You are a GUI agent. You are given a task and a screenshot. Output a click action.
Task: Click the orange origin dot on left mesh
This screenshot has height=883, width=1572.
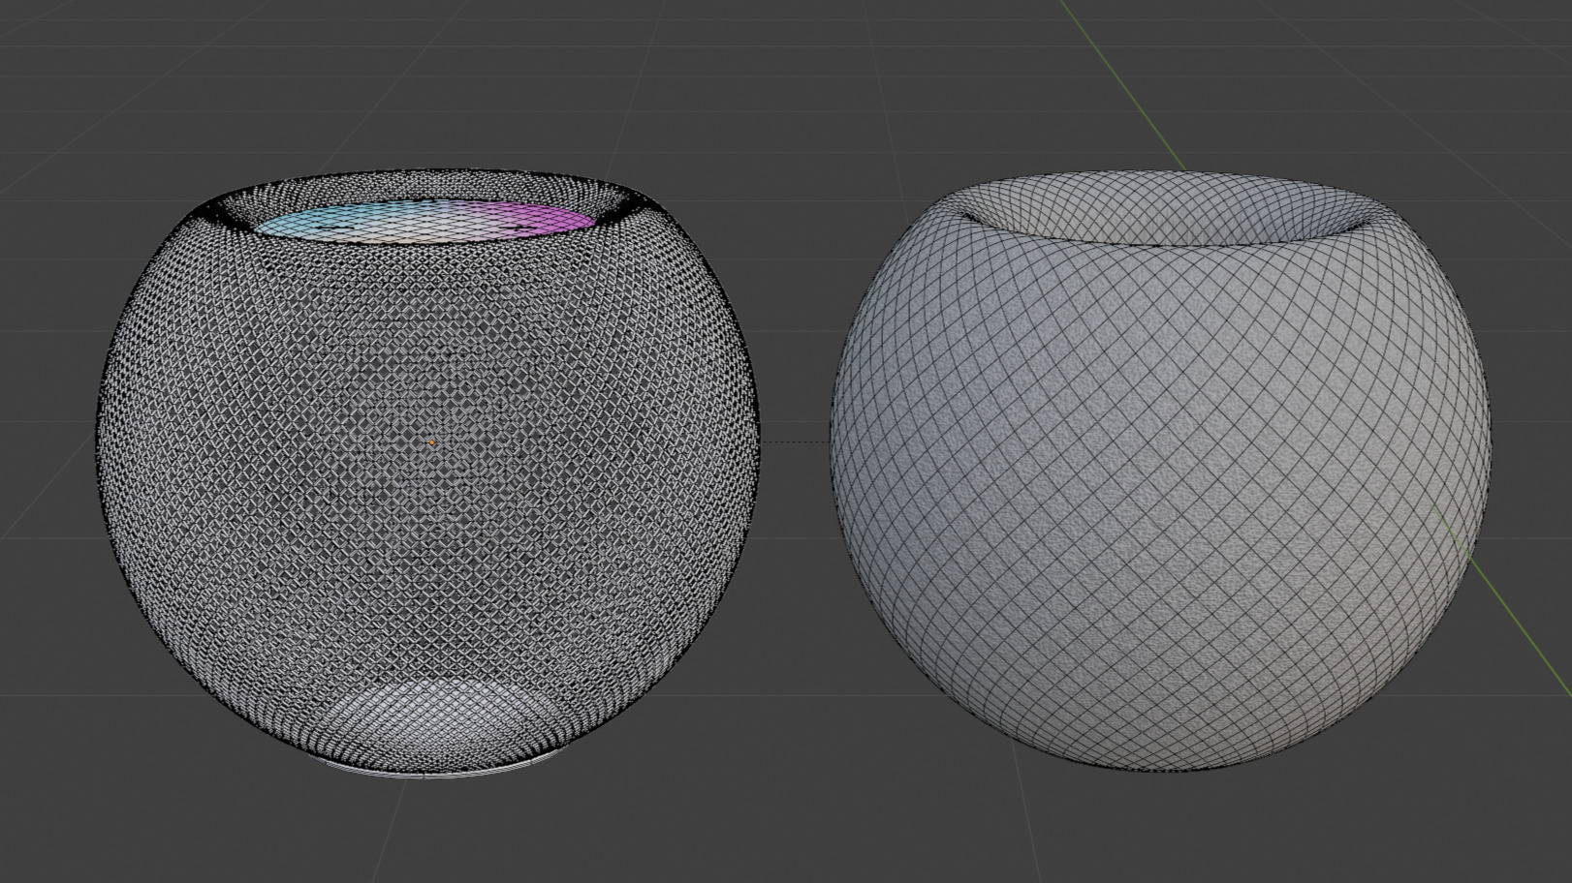click(x=432, y=442)
